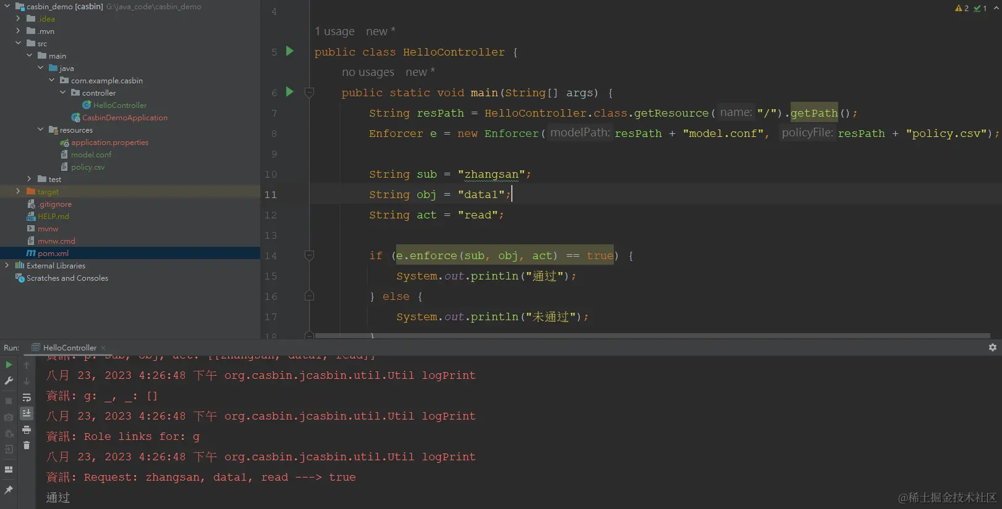1002x509 pixels.
Task: Collapse the com.example.casbin package
Action: [51, 80]
